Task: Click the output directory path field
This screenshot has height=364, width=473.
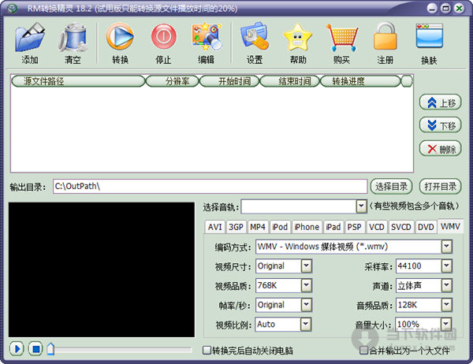Action: tap(210, 186)
